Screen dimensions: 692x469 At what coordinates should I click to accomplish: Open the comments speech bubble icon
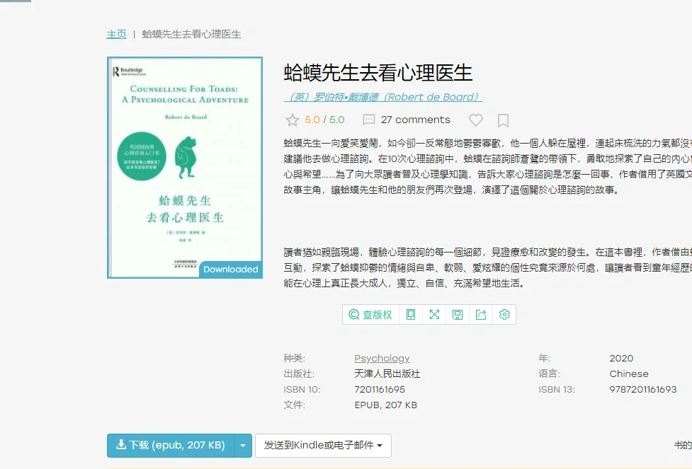tap(368, 120)
